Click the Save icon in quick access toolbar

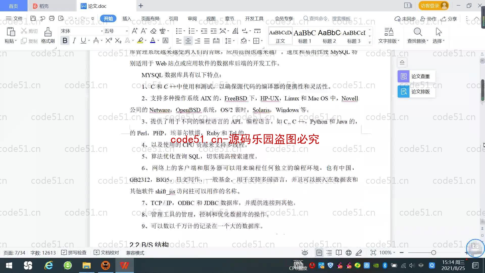click(33, 18)
